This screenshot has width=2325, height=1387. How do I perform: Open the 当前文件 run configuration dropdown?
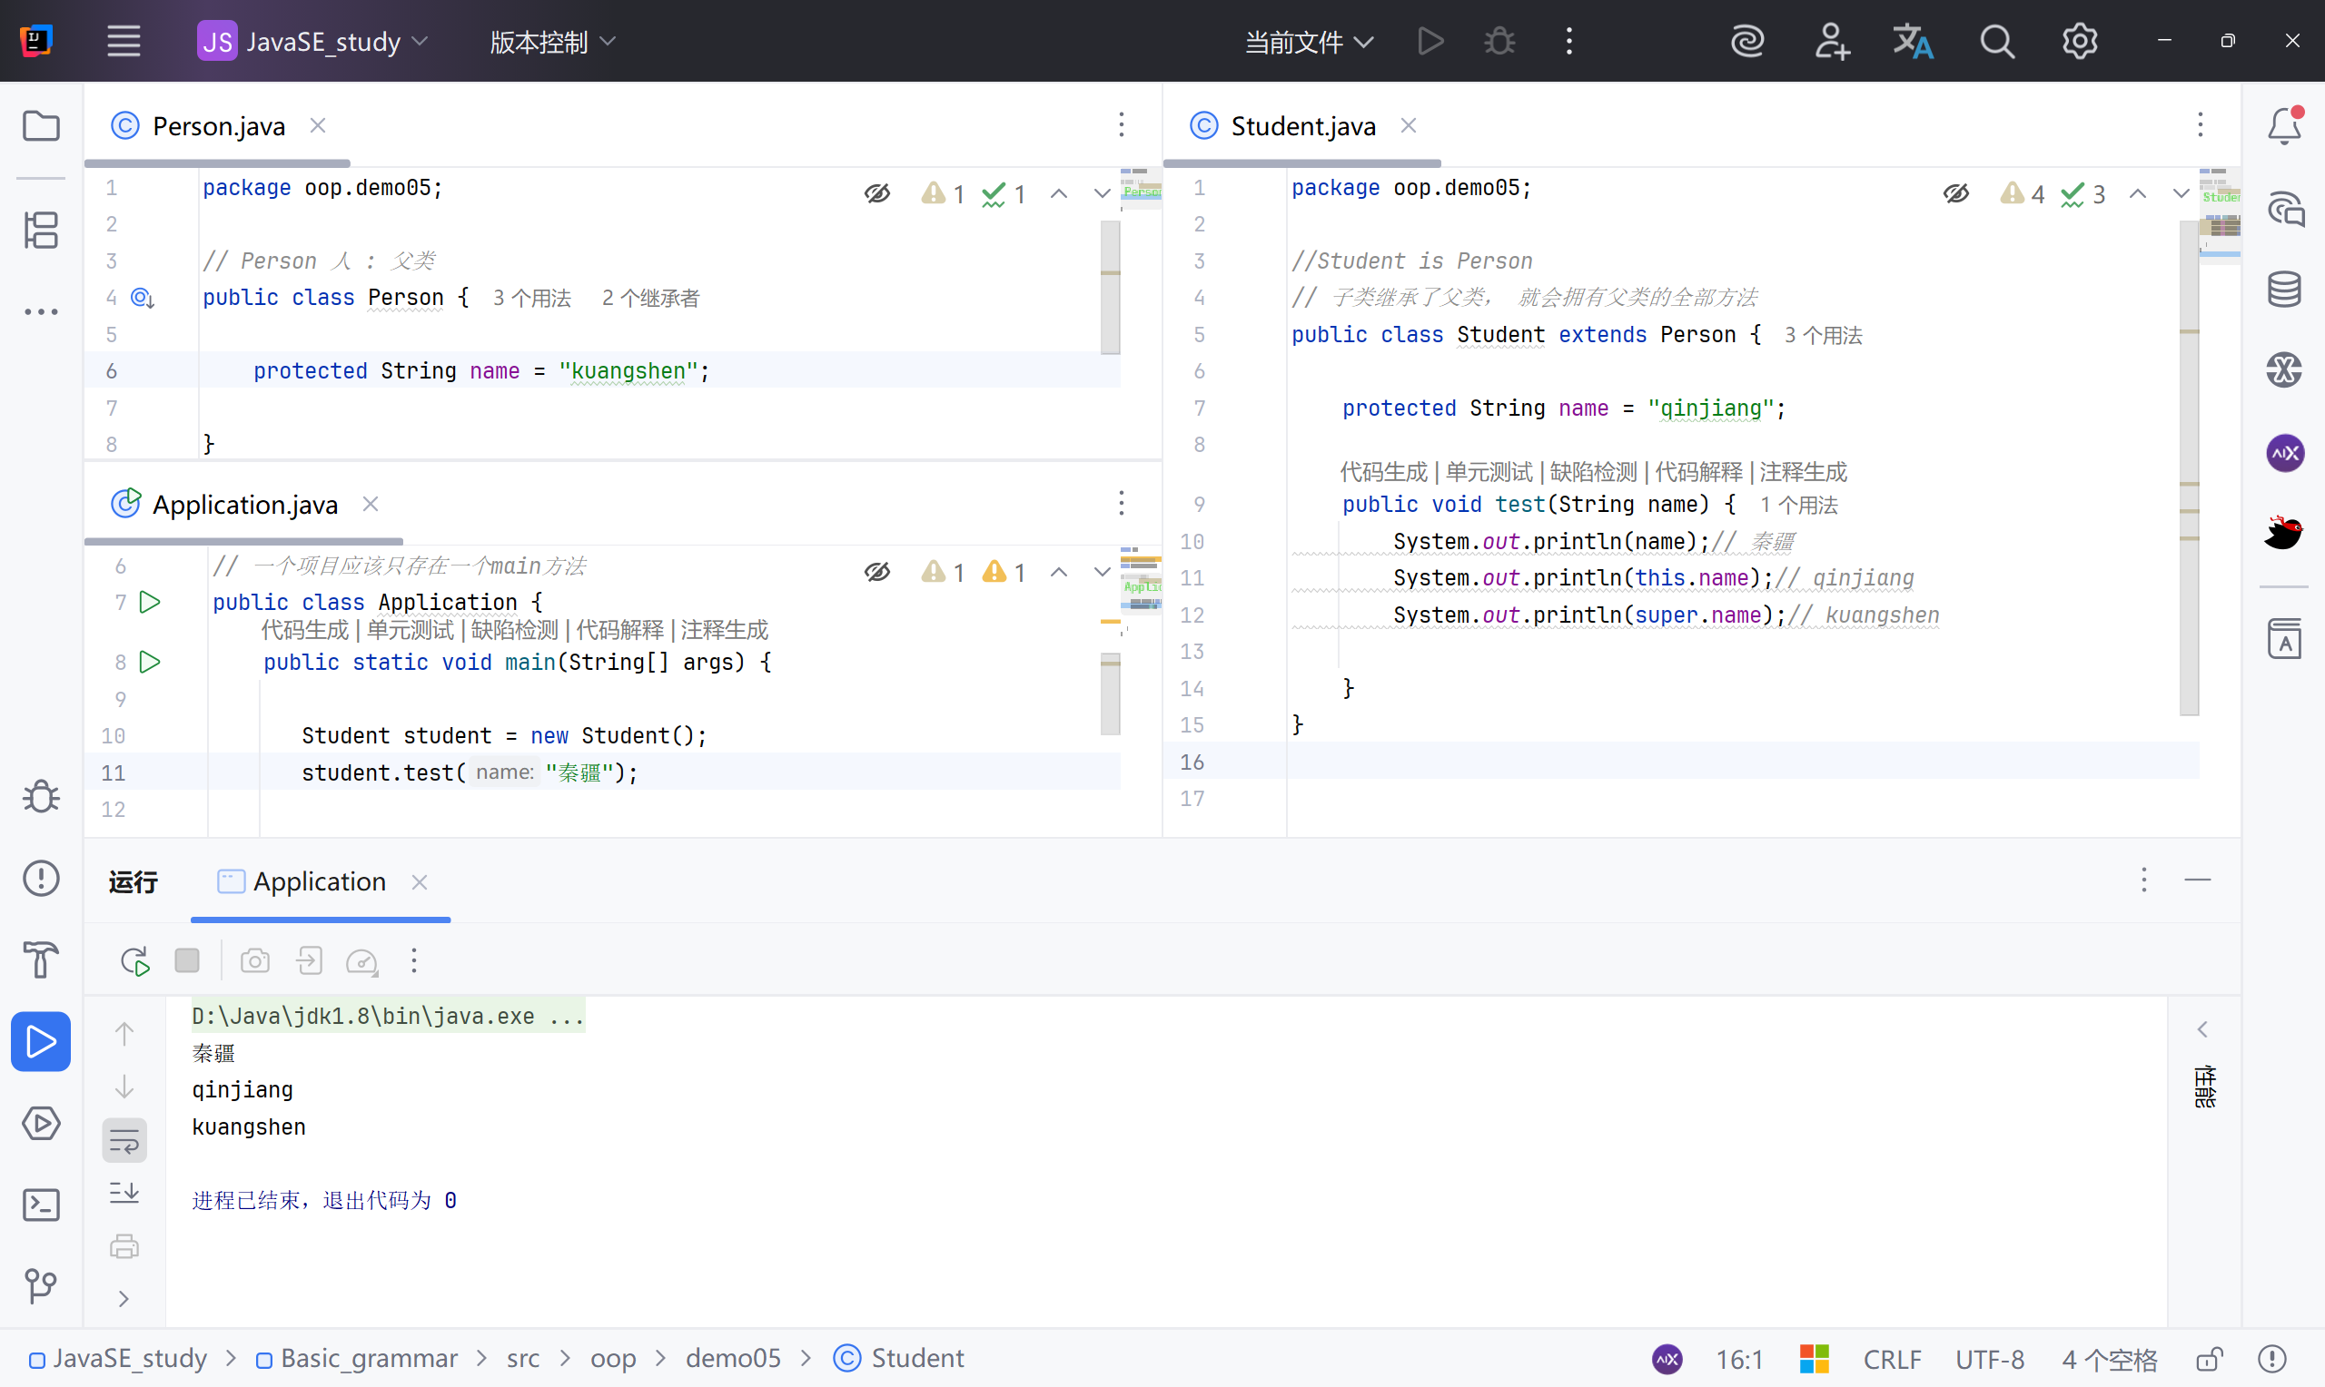pyautogui.click(x=1308, y=41)
